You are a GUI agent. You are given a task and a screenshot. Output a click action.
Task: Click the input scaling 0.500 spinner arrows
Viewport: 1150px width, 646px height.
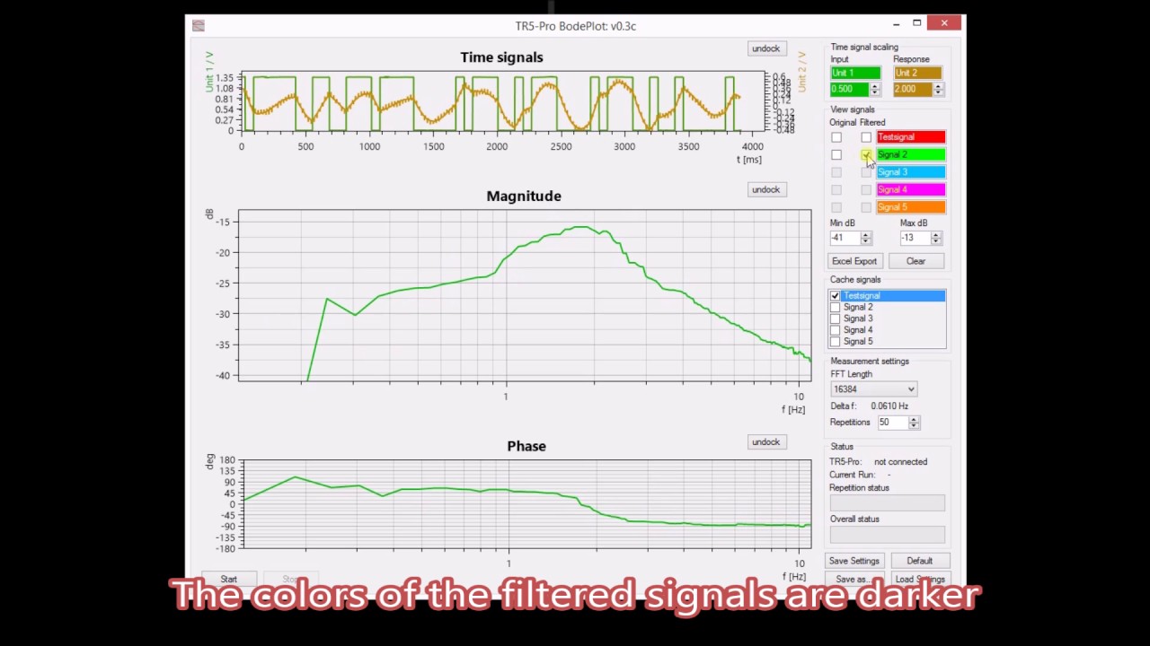[x=875, y=89]
